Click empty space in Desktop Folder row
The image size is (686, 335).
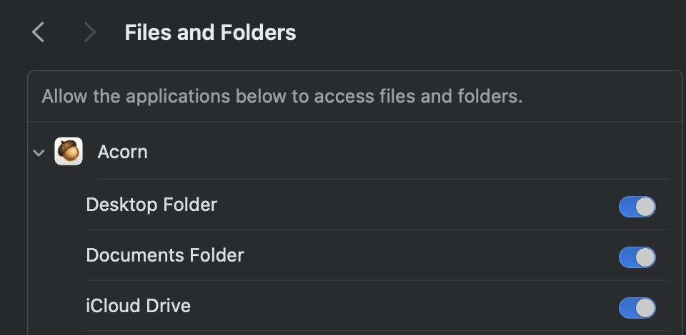(414, 205)
